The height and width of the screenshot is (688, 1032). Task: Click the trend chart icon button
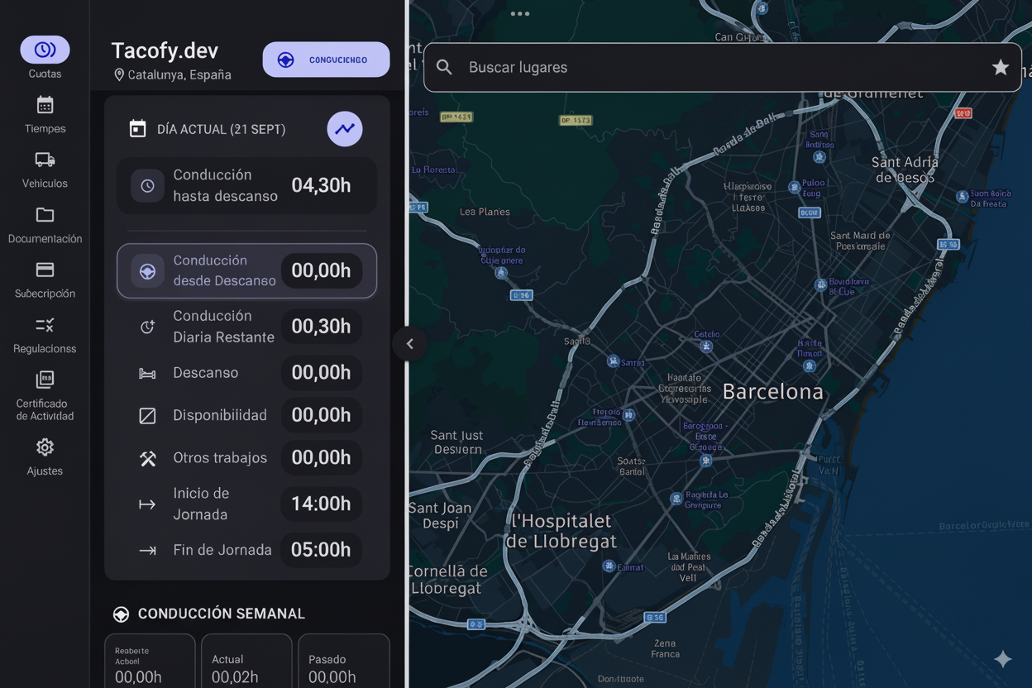pos(345,129)
